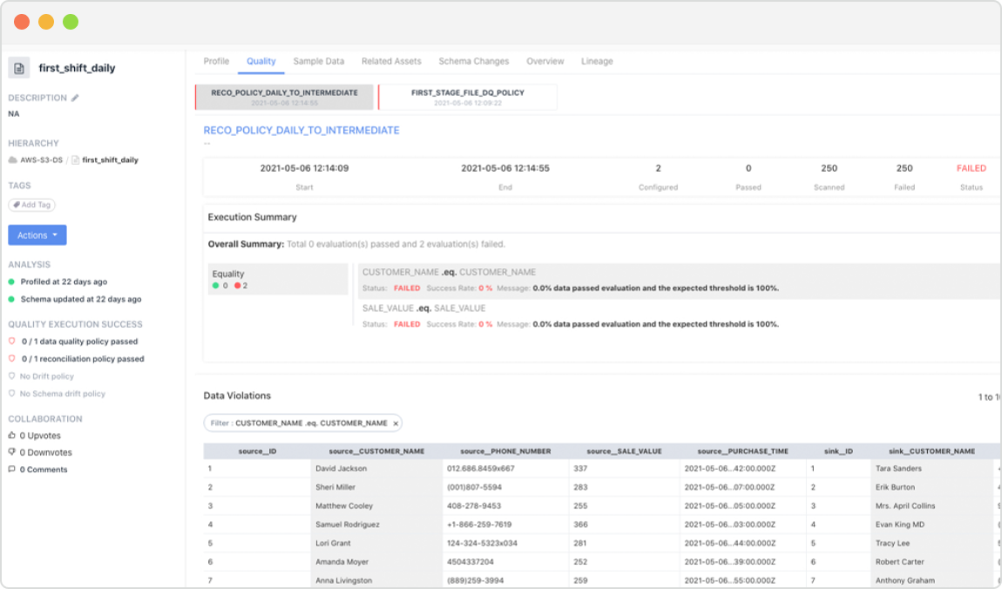Remove the CUSTOMER_NAME filter chip

pyautogui.click(x=396, y=423)
